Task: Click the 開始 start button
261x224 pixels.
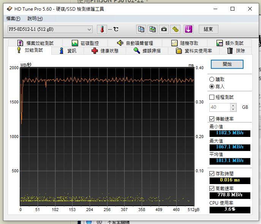Action: click(x=227, y=64)
